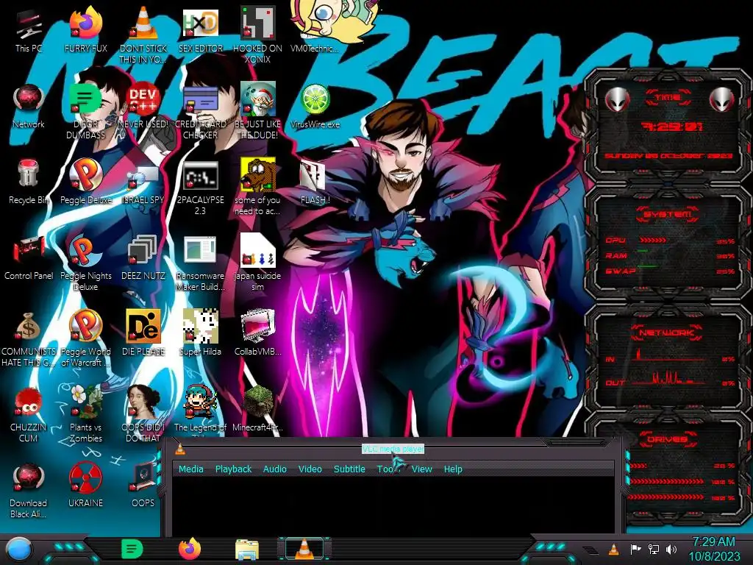Launch FURRY FUX Firefox shortcut

point(85,31)
